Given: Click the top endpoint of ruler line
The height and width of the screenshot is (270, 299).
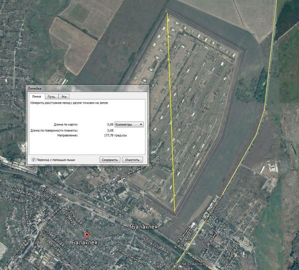Looking at the screenshot, I should 167,13.
